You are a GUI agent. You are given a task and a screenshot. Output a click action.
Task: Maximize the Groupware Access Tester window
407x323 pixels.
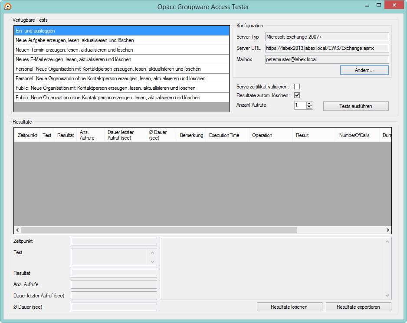379,5
